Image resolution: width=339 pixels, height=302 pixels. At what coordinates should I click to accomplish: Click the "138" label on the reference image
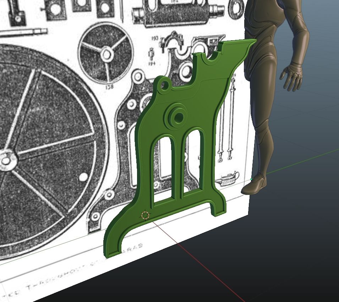click(x=110, y=87)
